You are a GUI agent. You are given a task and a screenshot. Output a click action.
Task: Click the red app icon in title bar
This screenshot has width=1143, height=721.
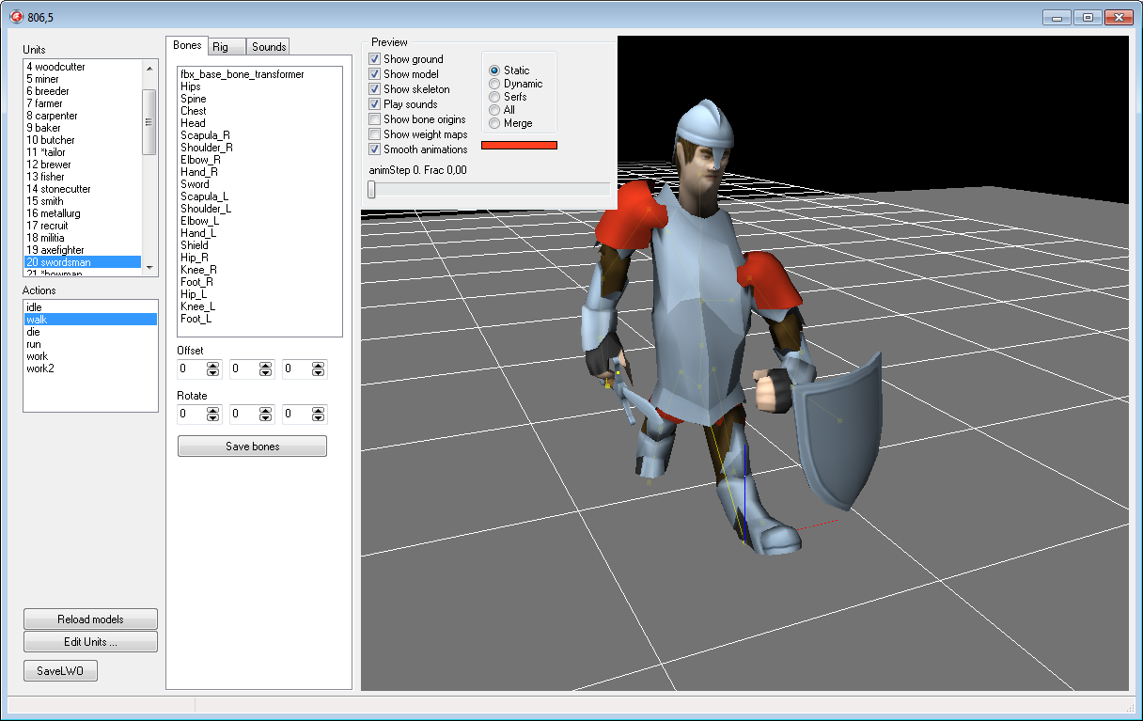point(16,16)
